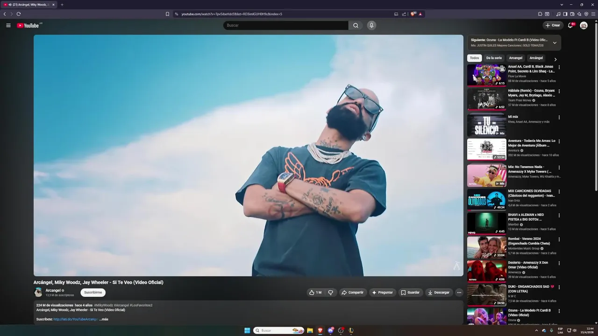Open Discord from the taskbar

[331, 330]
